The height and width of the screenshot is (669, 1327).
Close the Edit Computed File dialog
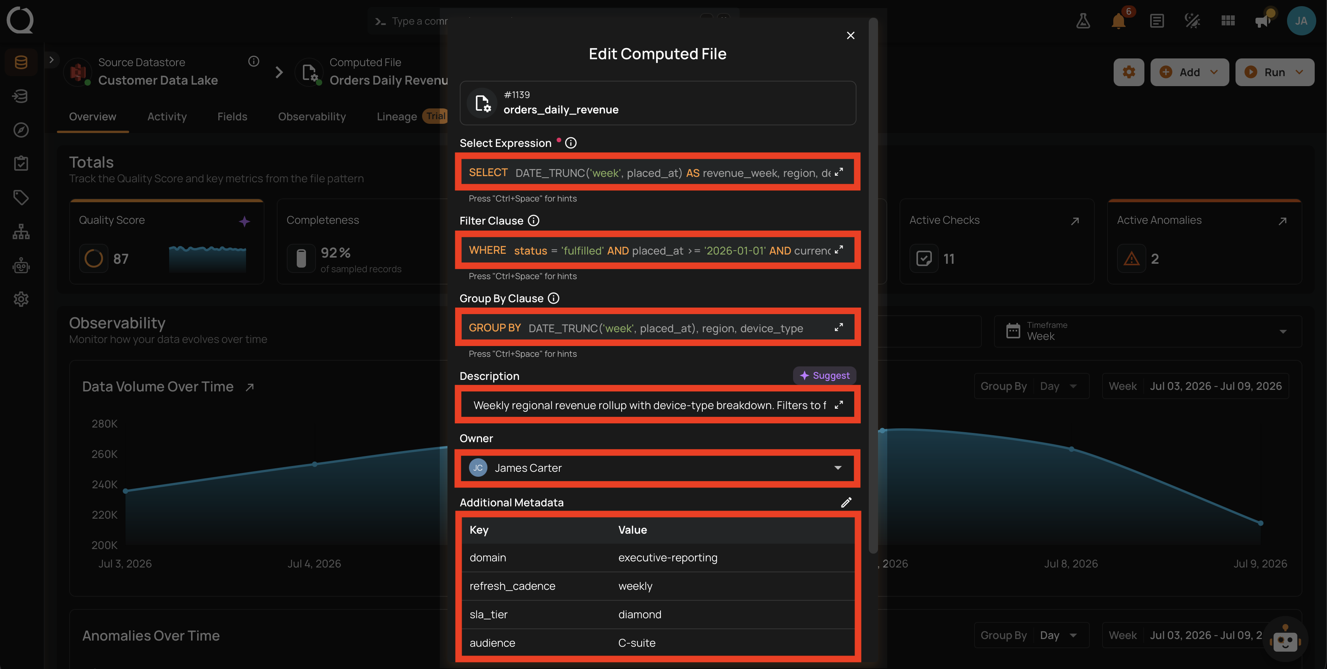[850, 35]
